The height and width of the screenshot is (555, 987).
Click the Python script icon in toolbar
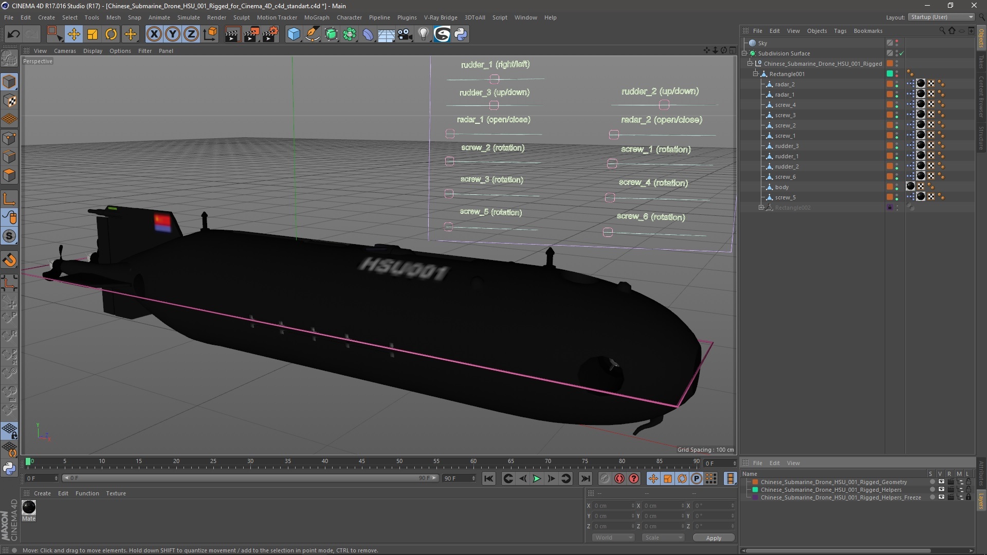point(461,34)
